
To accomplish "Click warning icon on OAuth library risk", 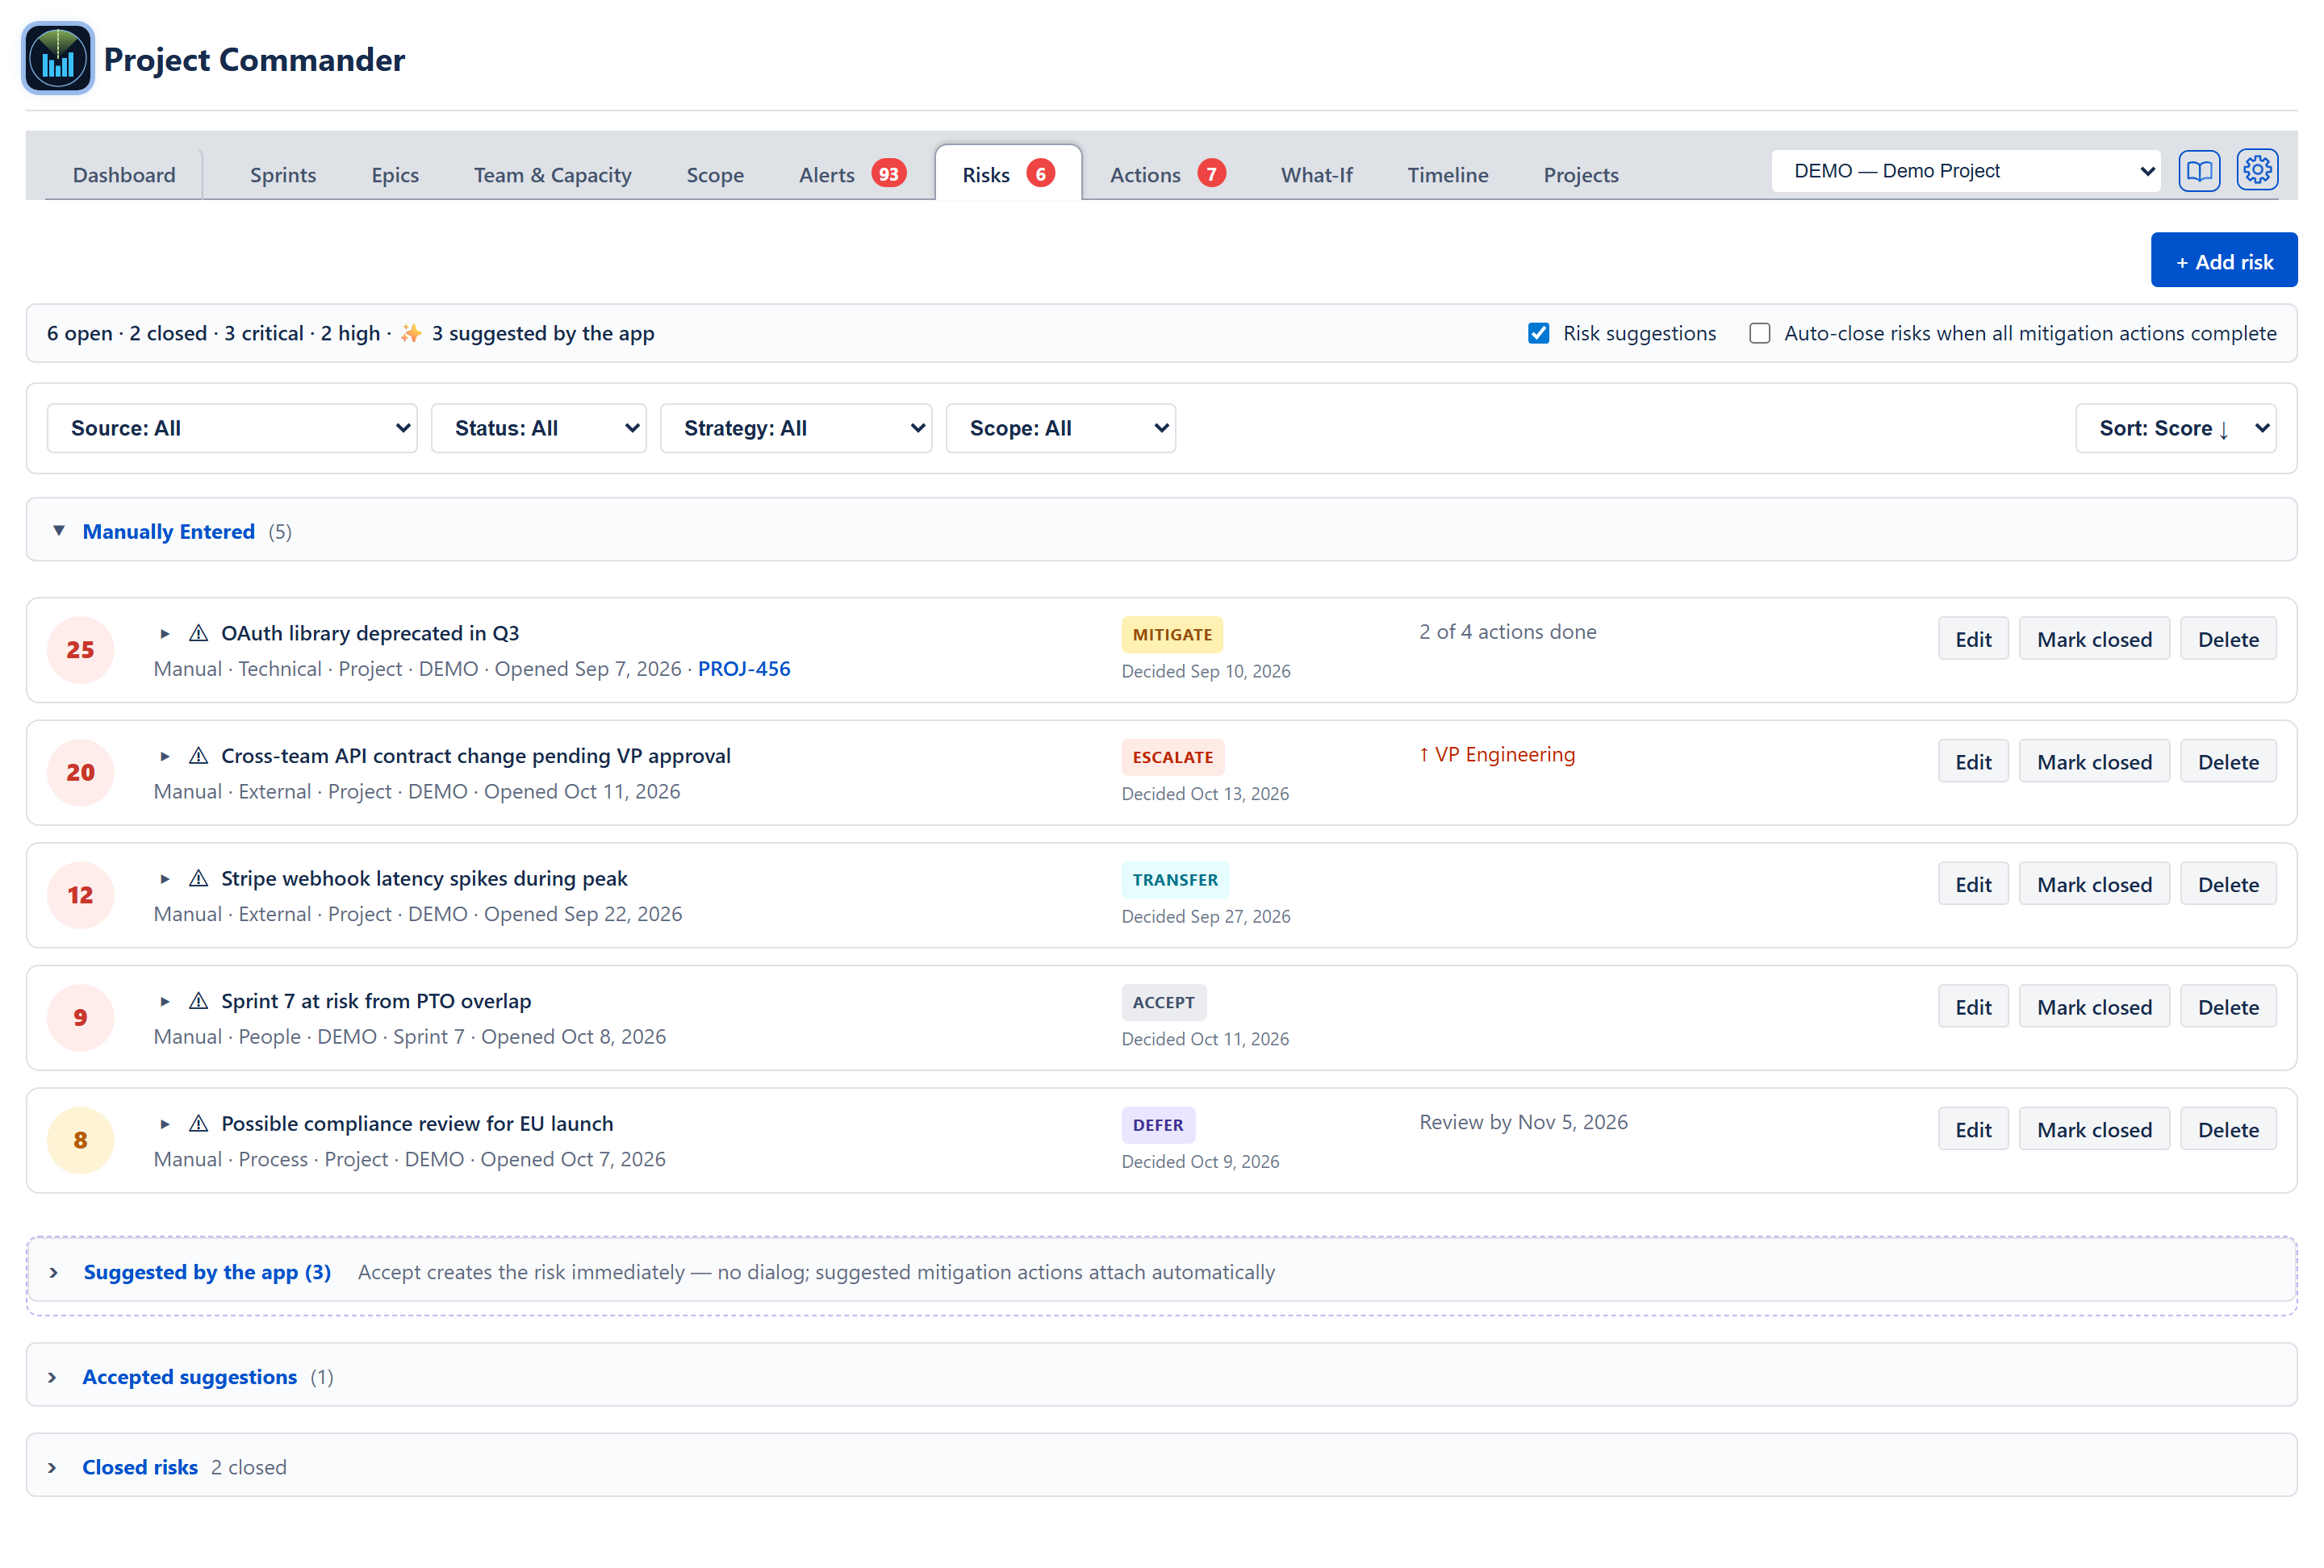I will (198, 634).
